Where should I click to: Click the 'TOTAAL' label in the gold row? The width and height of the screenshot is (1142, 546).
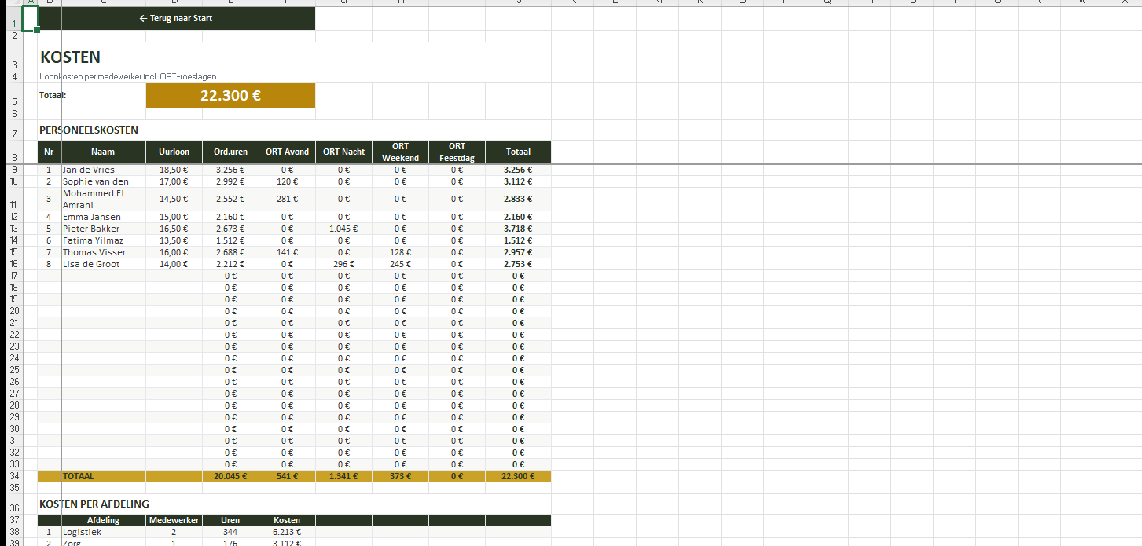[x=79, y=476]
